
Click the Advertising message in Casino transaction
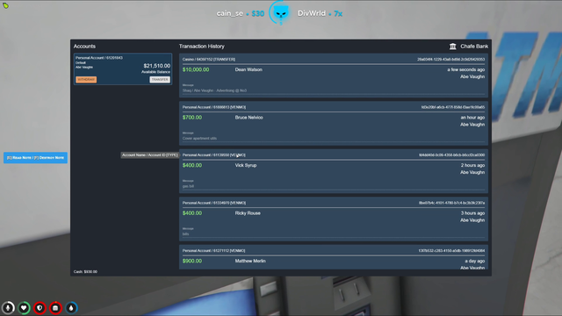click(214, 90)
